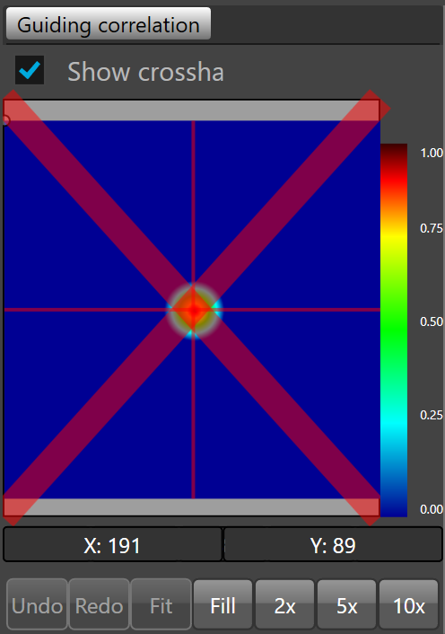Click the green 0.50 level on color bar
Viewport: 445px width, 634px height.
click(x=394, y=323)
